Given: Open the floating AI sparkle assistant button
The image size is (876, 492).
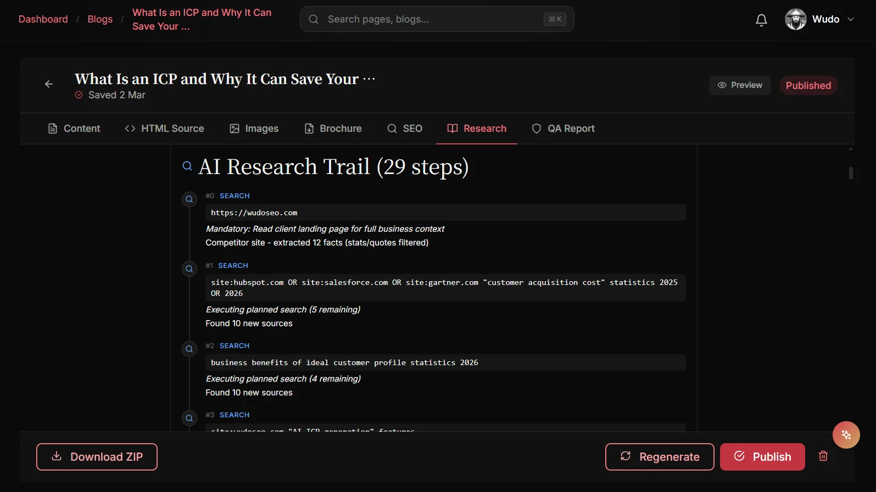Looking at the screenshot, I should [846, 435].
